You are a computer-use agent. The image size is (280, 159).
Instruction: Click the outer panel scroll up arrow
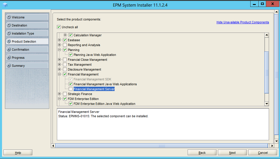coord(277,12)
